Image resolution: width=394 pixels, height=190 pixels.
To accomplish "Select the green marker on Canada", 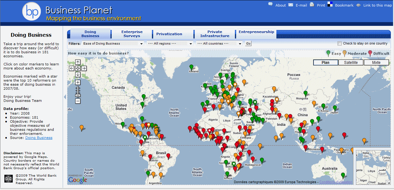I will pos(143,97).
